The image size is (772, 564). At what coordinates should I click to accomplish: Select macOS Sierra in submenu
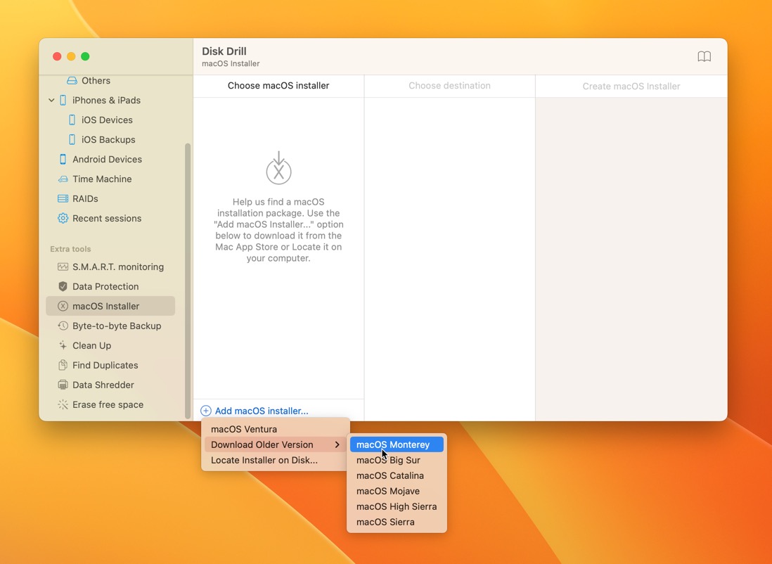pos(397,522)
